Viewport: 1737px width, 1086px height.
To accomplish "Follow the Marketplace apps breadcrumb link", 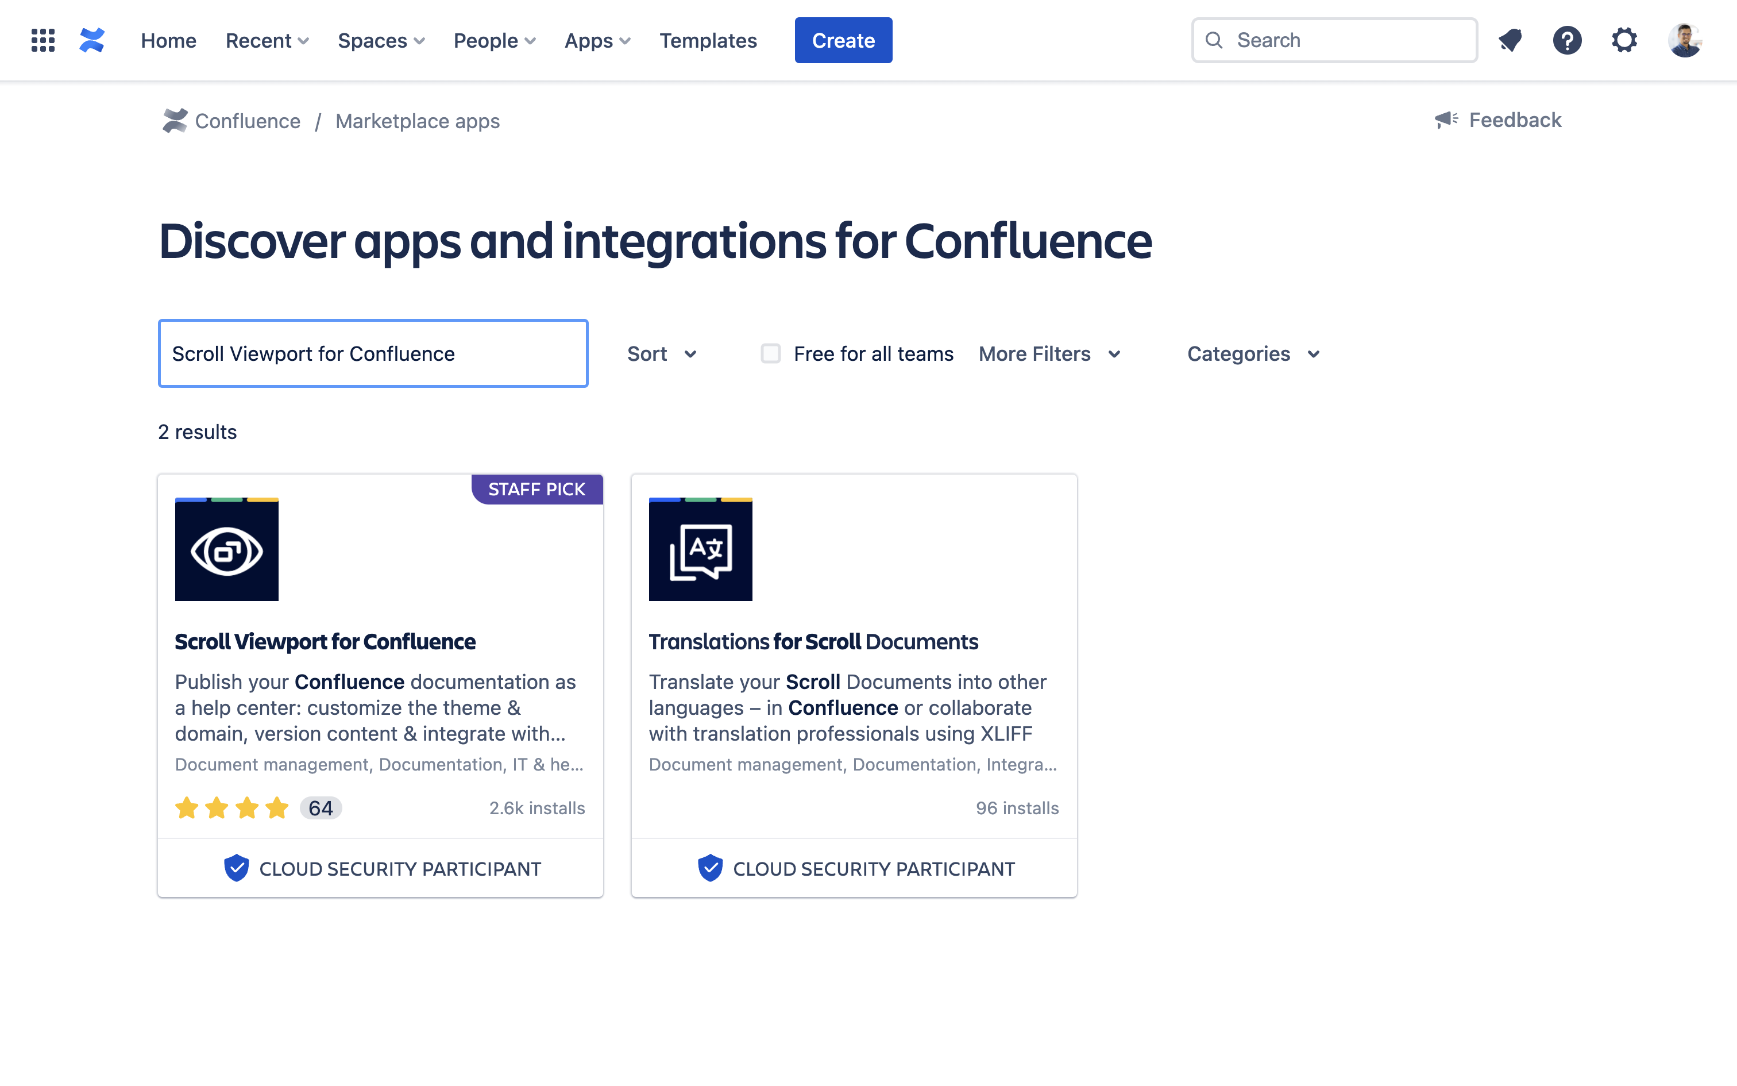I will 417,121.
